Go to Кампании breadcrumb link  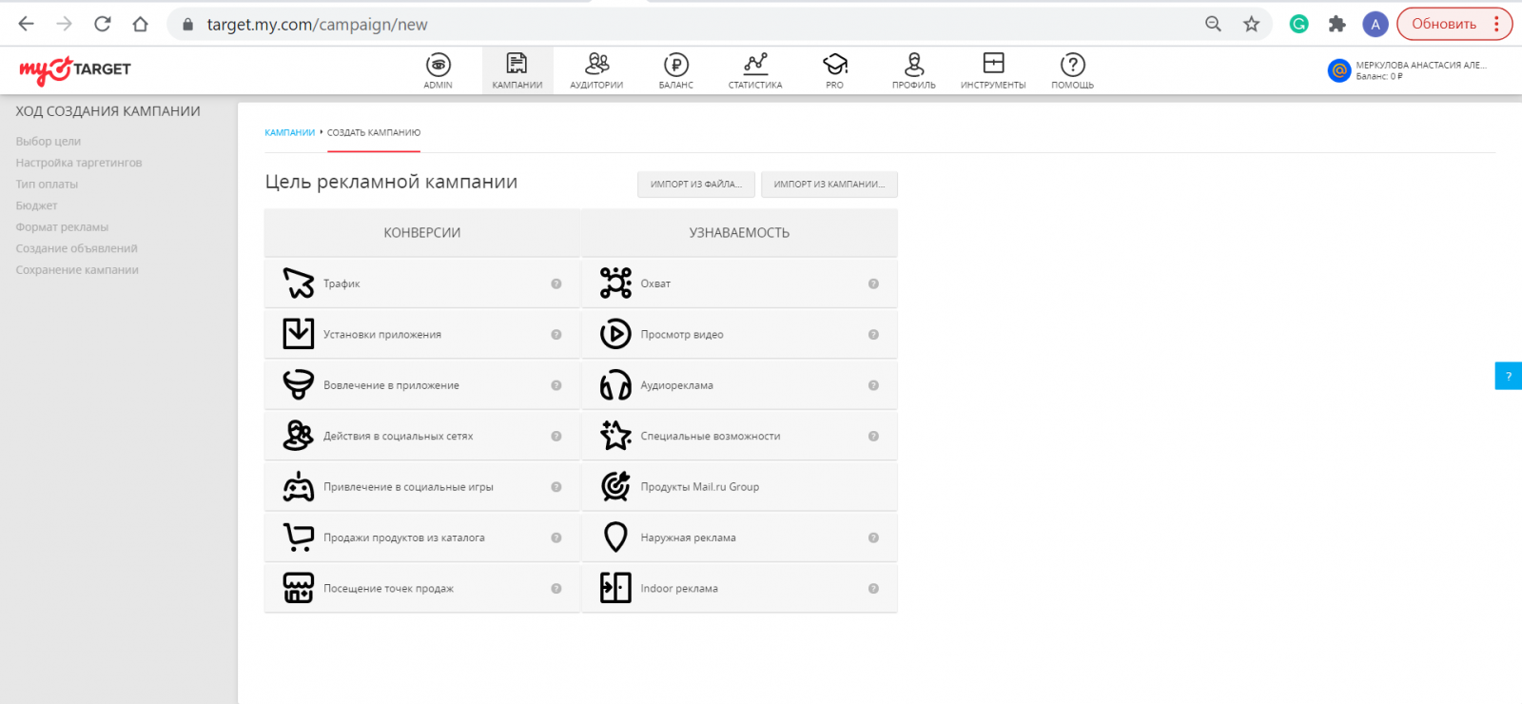click(x=289, y=133)
